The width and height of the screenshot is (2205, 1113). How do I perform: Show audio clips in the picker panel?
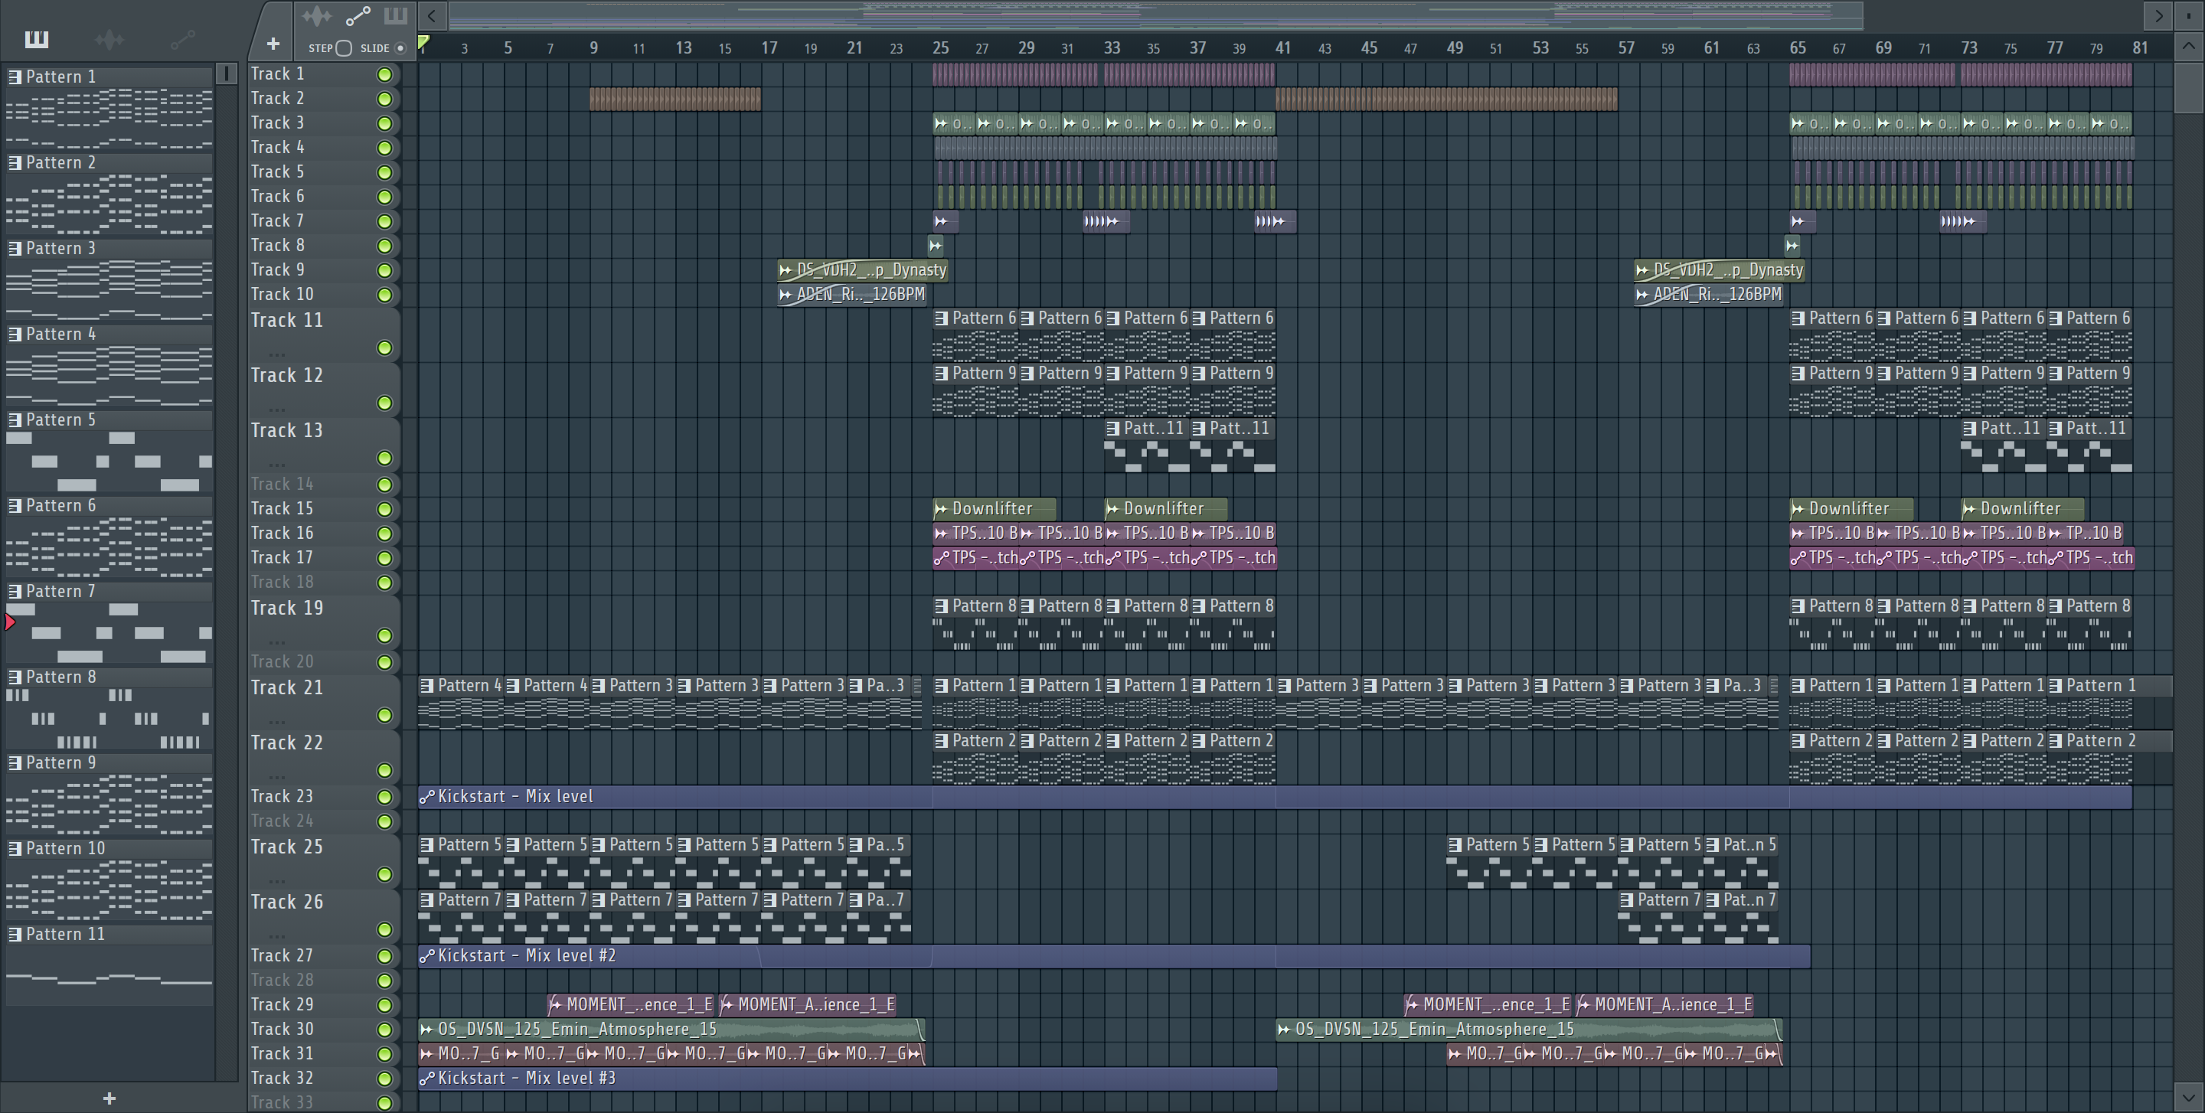109,39
